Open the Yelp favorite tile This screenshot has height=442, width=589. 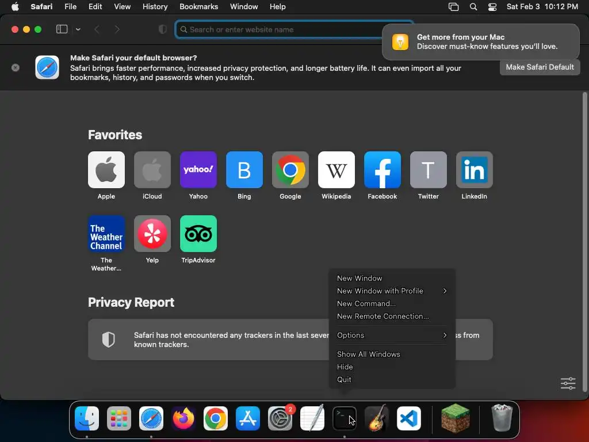click(x=152, y=234)
